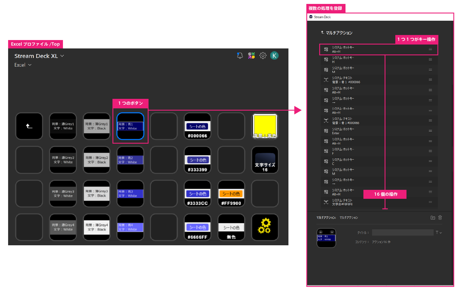Select the first Alt+H hotkey action
This screenshot has width=470, height=294.
378,50
